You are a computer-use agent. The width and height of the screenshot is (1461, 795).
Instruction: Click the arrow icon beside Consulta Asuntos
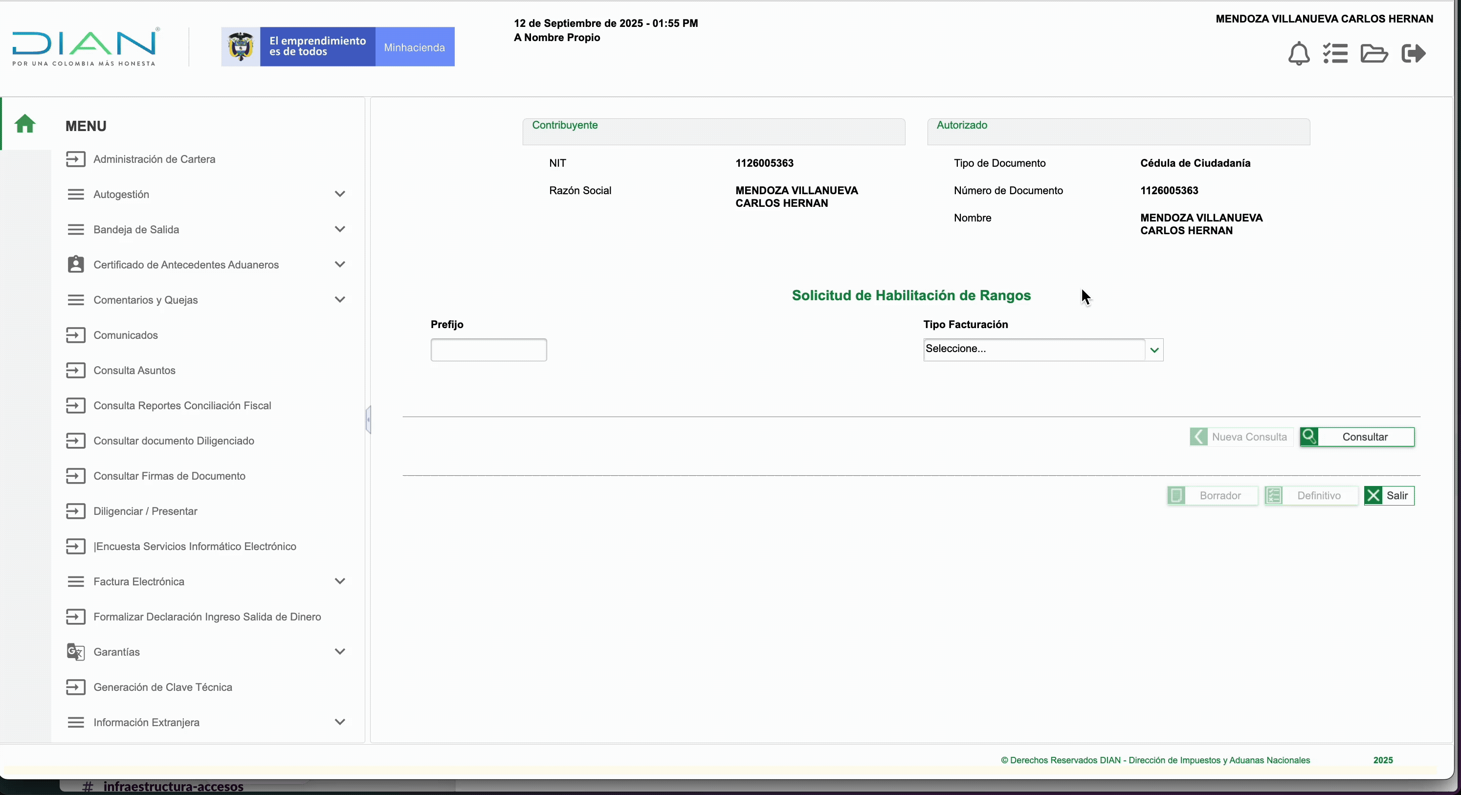(x=75, y=370)
